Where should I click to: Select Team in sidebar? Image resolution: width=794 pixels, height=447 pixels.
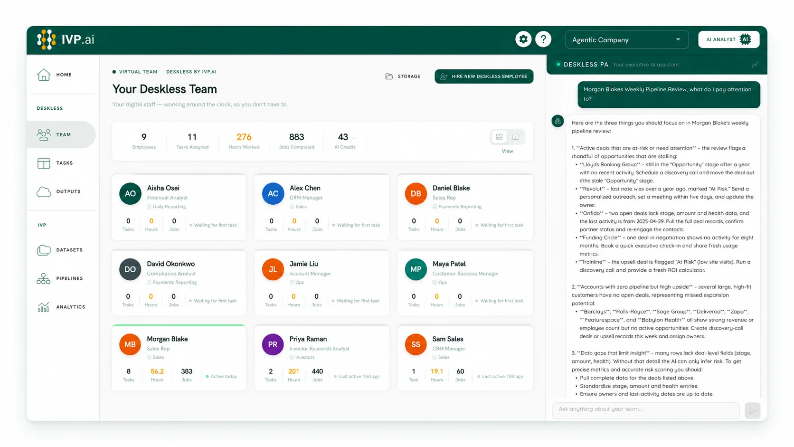[x=61, y=134]
